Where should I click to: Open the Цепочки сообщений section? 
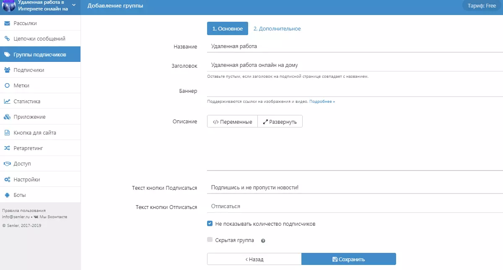click(40, 38)
